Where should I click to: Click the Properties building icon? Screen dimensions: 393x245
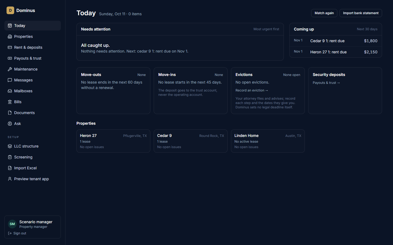10,36
